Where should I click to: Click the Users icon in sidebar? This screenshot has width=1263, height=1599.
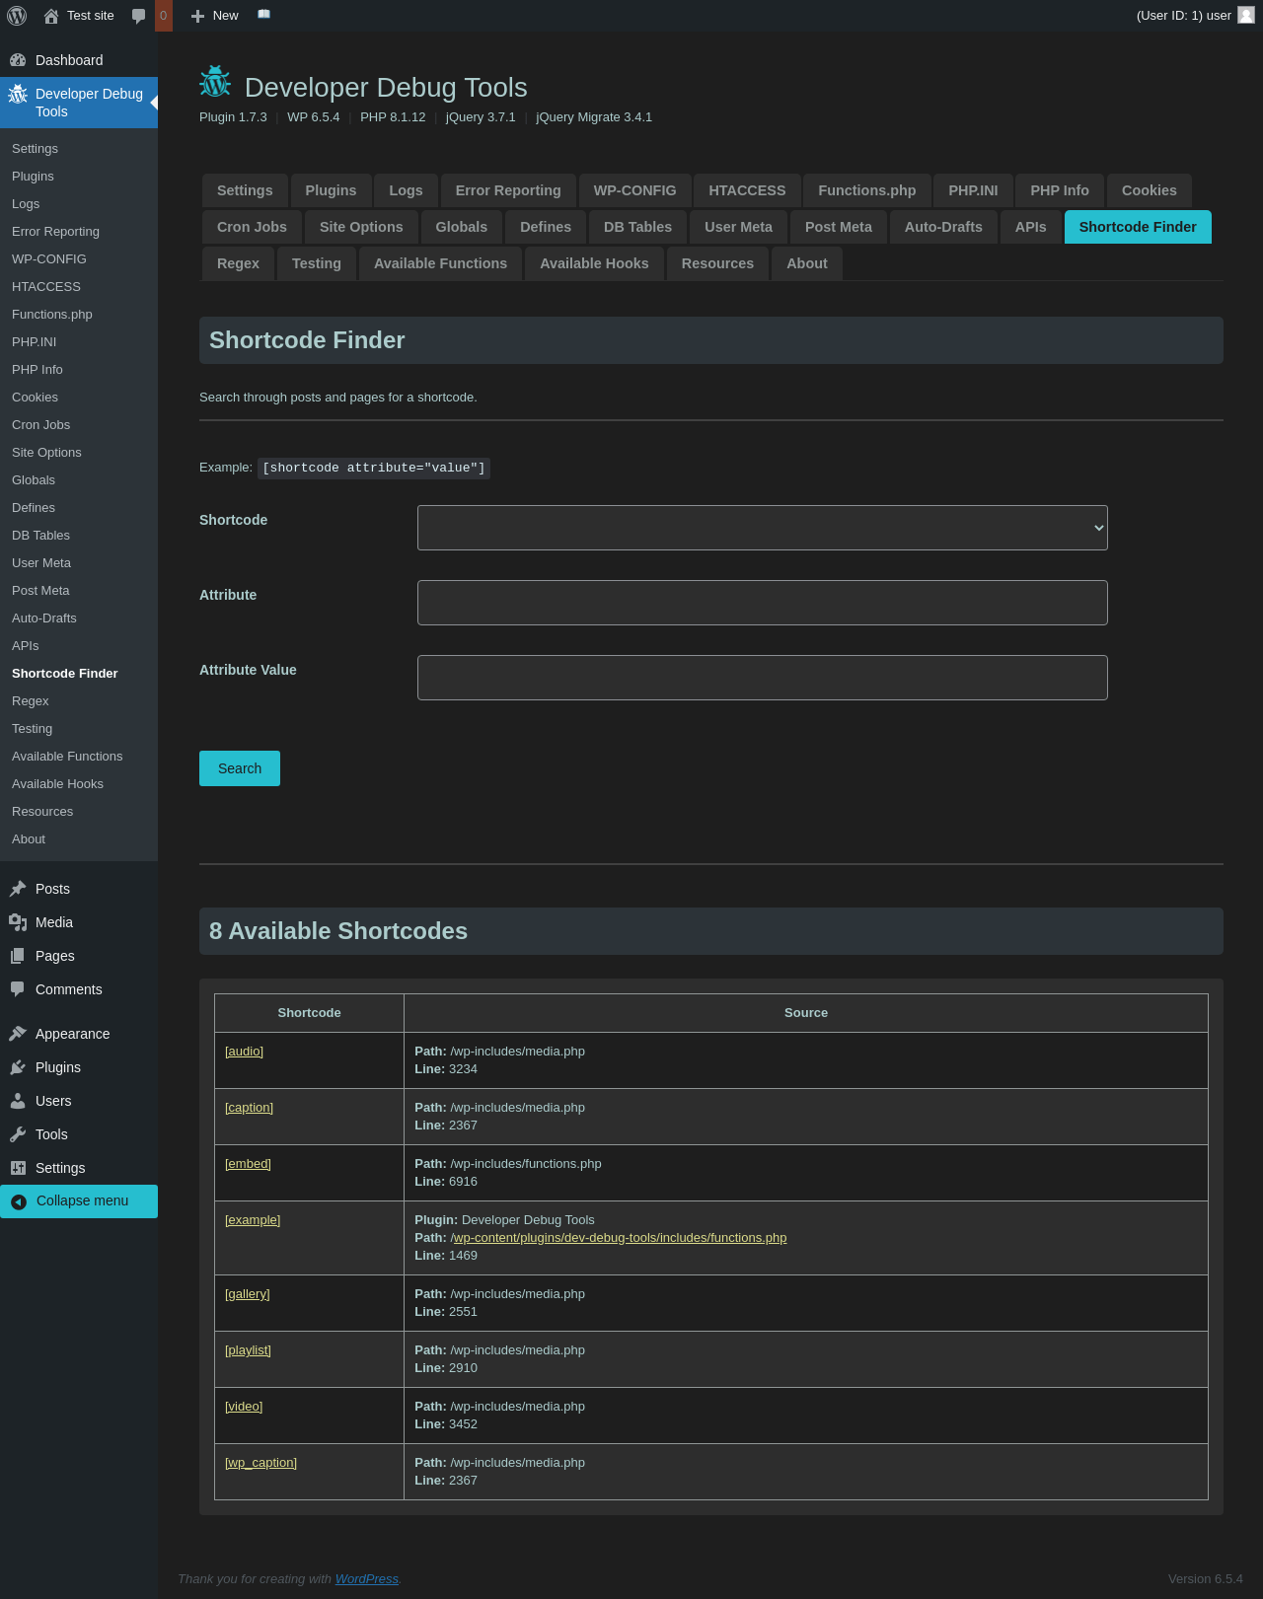[18, 1101]
